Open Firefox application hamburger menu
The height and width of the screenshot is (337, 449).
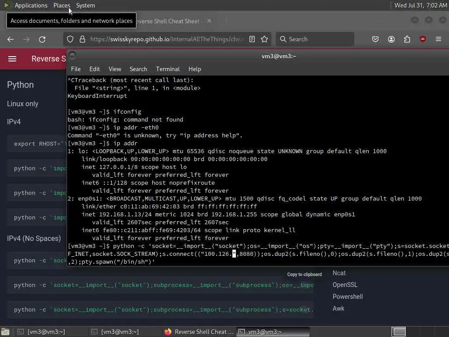[438, 39]
